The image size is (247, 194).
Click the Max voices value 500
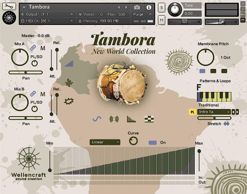click(x=122, y=14)
